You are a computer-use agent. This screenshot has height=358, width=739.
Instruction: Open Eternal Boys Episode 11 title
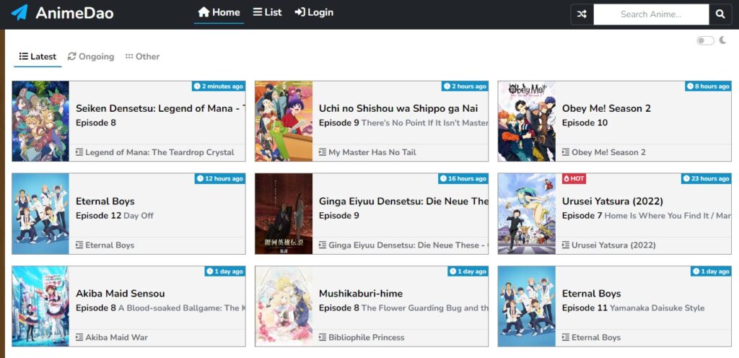click(592, 294)
